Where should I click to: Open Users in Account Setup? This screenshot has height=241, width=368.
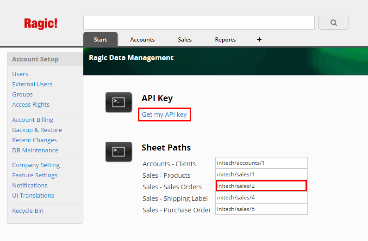(x=20, y=74)
